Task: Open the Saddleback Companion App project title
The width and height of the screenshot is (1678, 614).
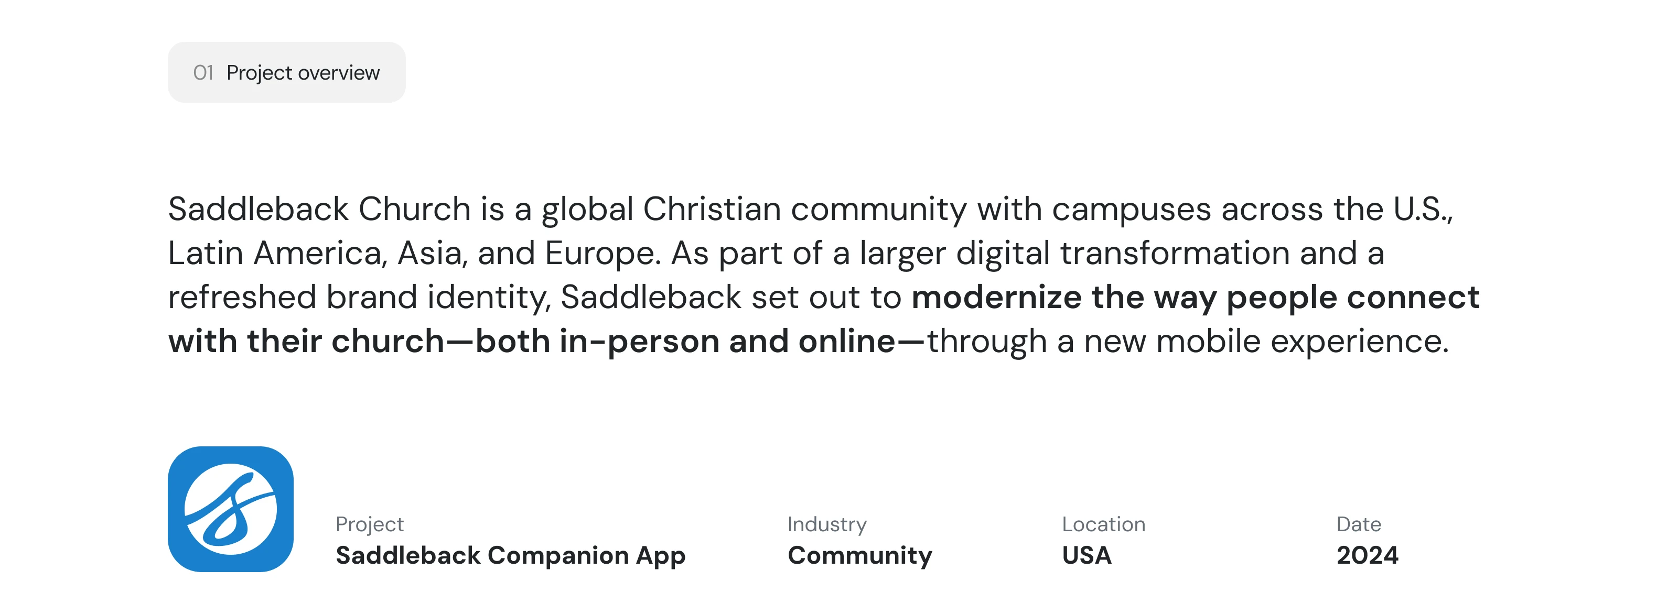Action: coord(510,555)
